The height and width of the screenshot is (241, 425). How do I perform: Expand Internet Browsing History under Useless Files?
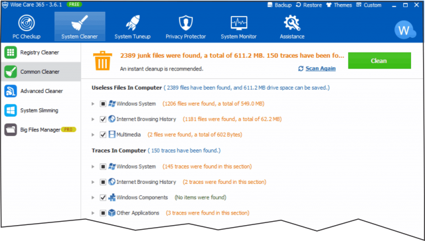pos(93,120)
